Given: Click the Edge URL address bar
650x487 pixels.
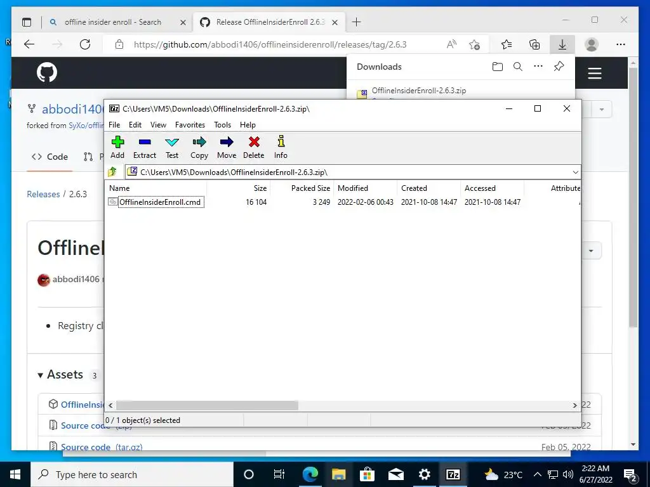Looking at the screenshot, I should 270,44.
